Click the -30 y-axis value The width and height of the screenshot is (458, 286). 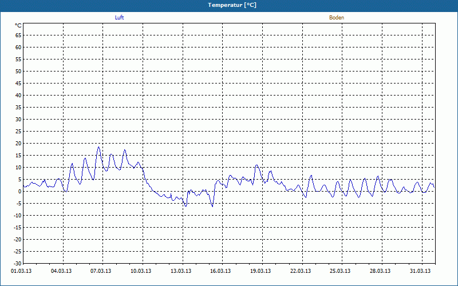[18, 263]
